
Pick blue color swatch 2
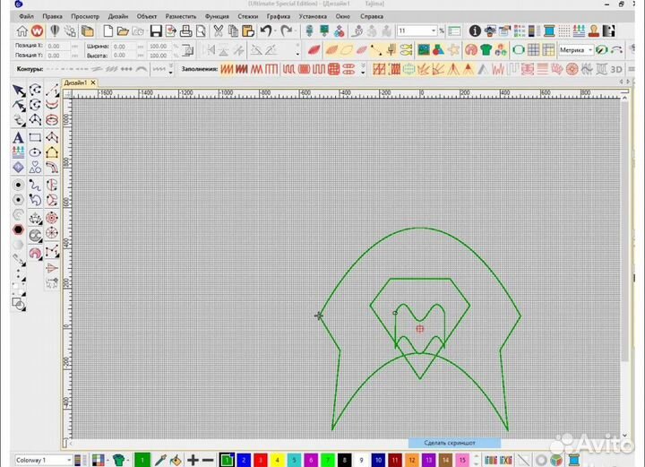(x=244, y=460)
